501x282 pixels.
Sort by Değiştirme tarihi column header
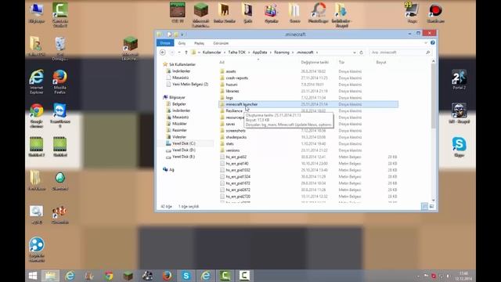tap(315, 63)
